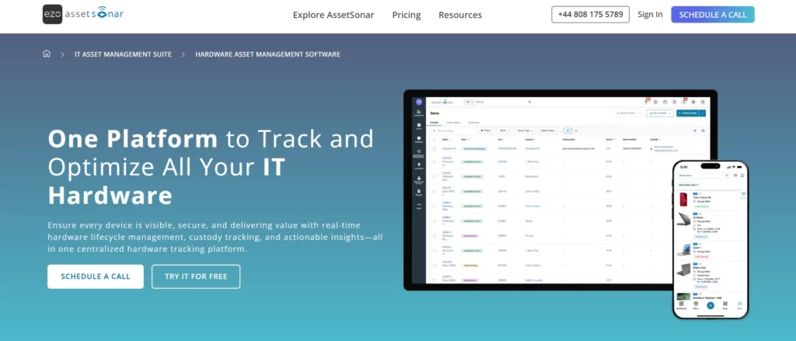The width and height of the screenshot is (796, 341).
Task: Expand the Default View dropdown
Action: point(549,130)
